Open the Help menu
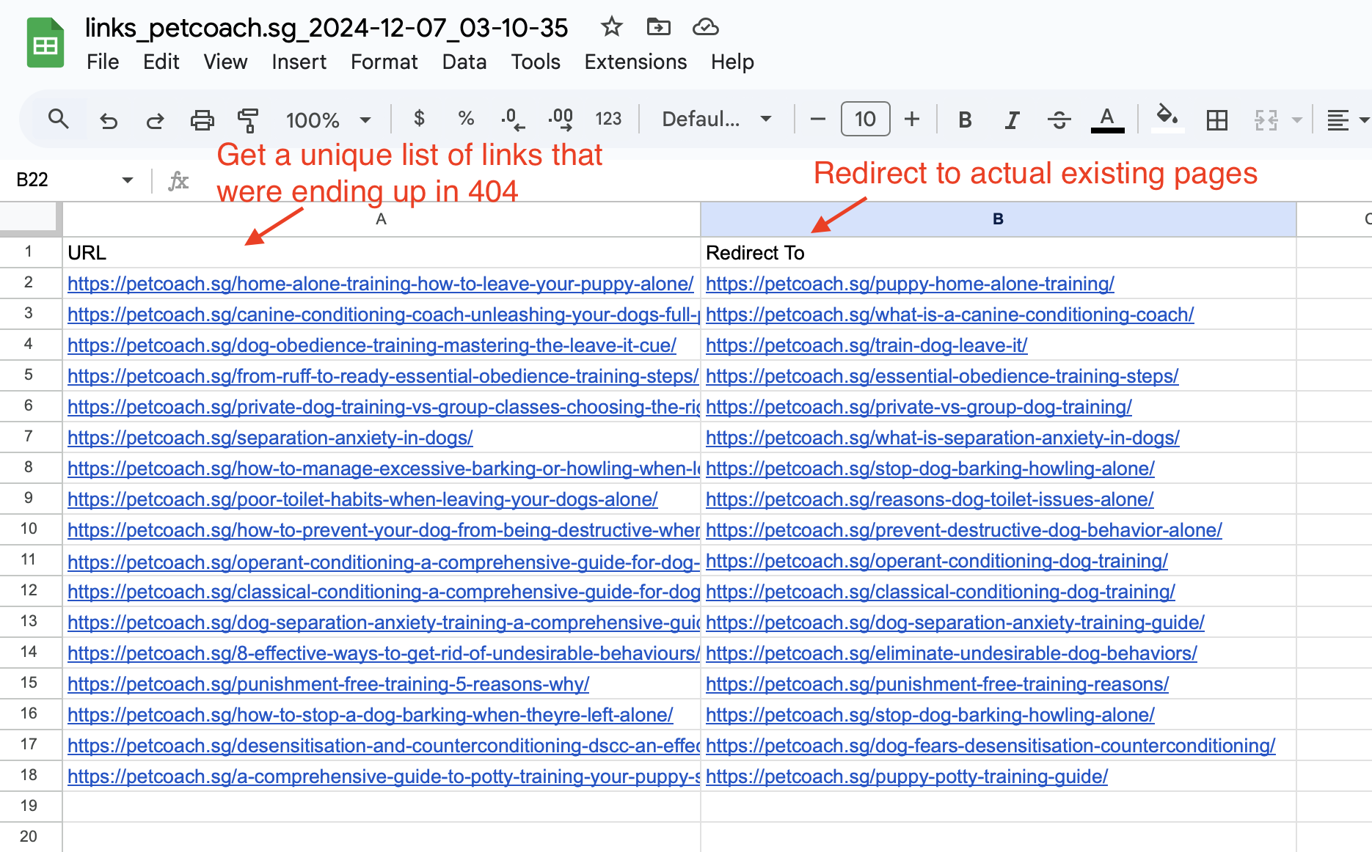Screen dimensions: 1372x852 pos(732,62)
